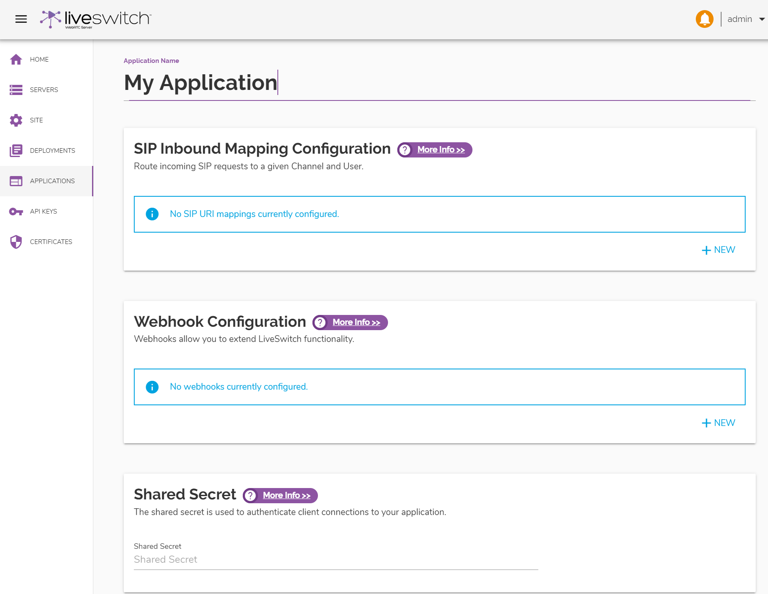Click the plus icon for a new webhook
Image resolution: width=768 pixels, height=594 pixels.
pos(706,423)
